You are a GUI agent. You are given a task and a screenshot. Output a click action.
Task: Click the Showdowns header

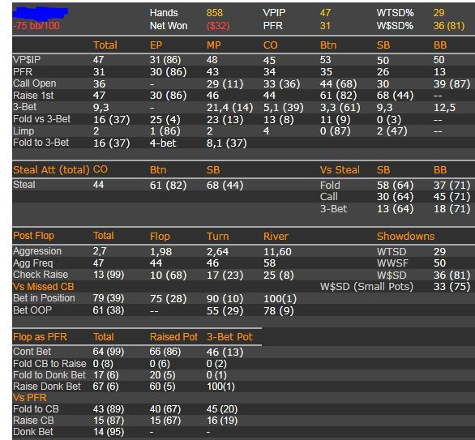pyautogui.click(x=405, y=236)
